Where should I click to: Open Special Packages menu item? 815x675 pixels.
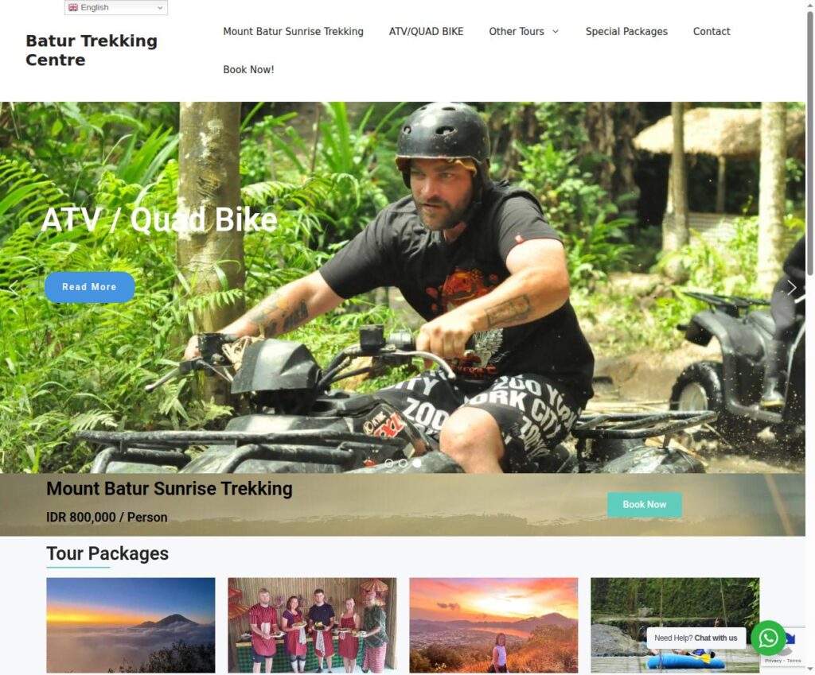click(x=626, y=31)
